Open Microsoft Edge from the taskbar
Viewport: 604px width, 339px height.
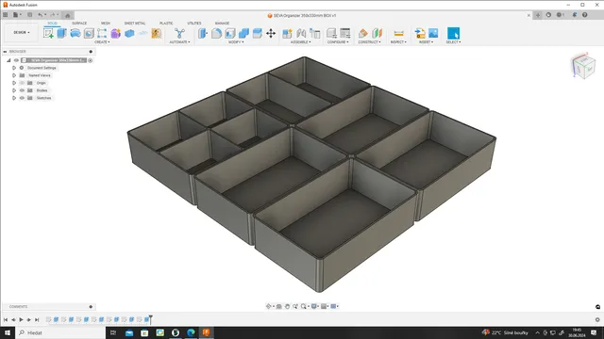pyautogui.click(x=191, y=332)
